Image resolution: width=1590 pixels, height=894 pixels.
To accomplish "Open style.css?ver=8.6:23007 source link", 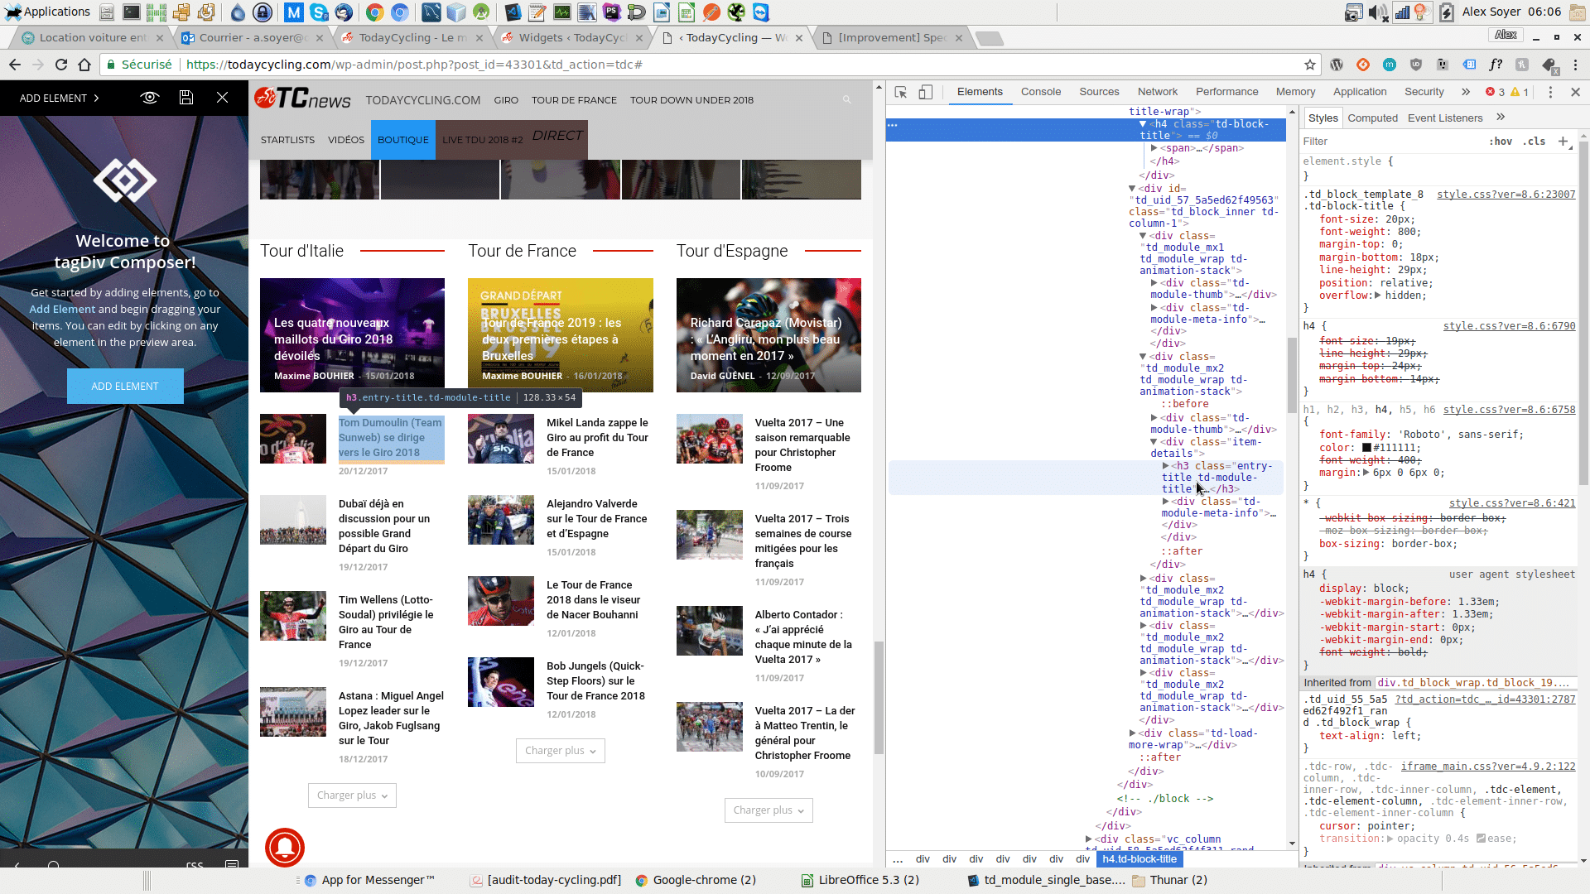I will point(1506,195).
